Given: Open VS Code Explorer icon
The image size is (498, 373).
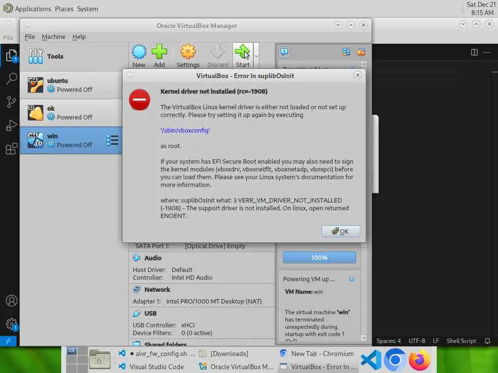Looking at the screenshot, I should coord(12,56).
